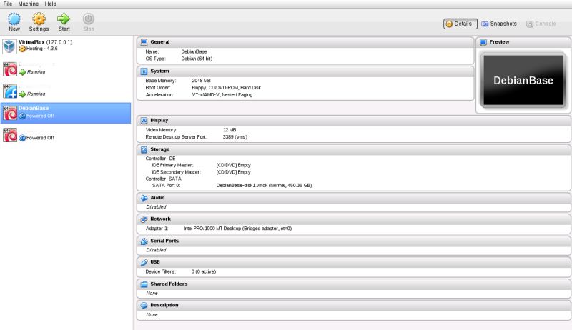Screen dimensions: 572x330
Task: Click 'Preview' panel heading
Action: point(499,42)
